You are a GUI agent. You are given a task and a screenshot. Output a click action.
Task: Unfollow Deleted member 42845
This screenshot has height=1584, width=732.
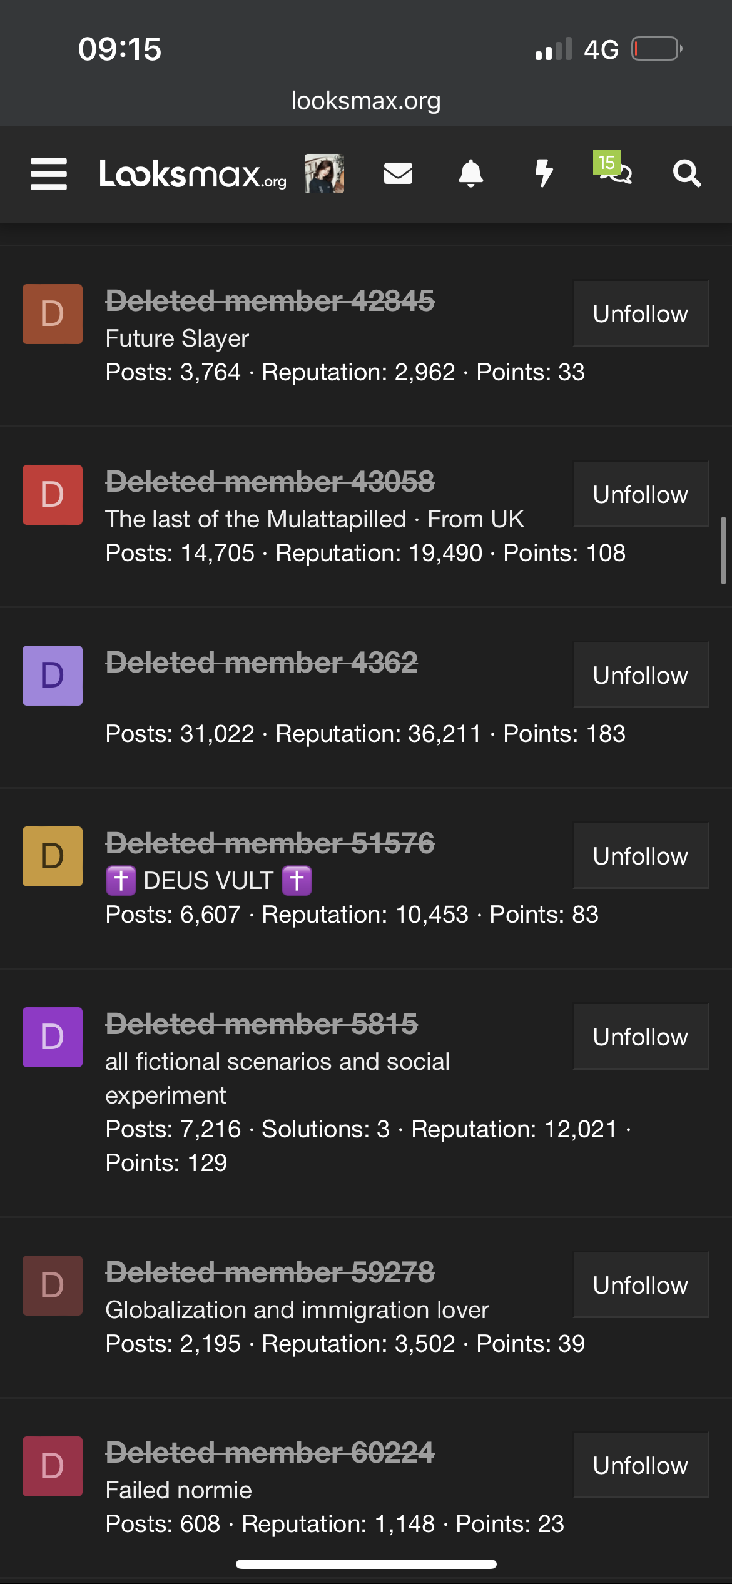640,313
